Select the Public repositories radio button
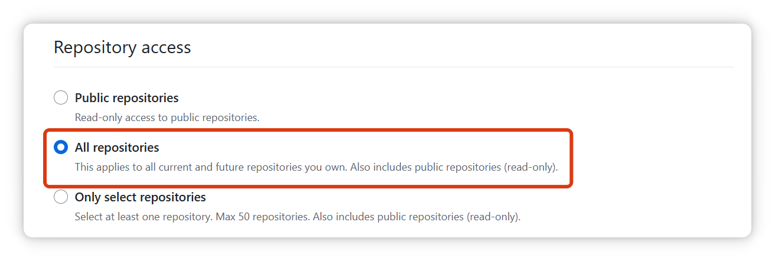Image resolution: width=775 pixels, height=261 pixels. [x=61, y=97]
